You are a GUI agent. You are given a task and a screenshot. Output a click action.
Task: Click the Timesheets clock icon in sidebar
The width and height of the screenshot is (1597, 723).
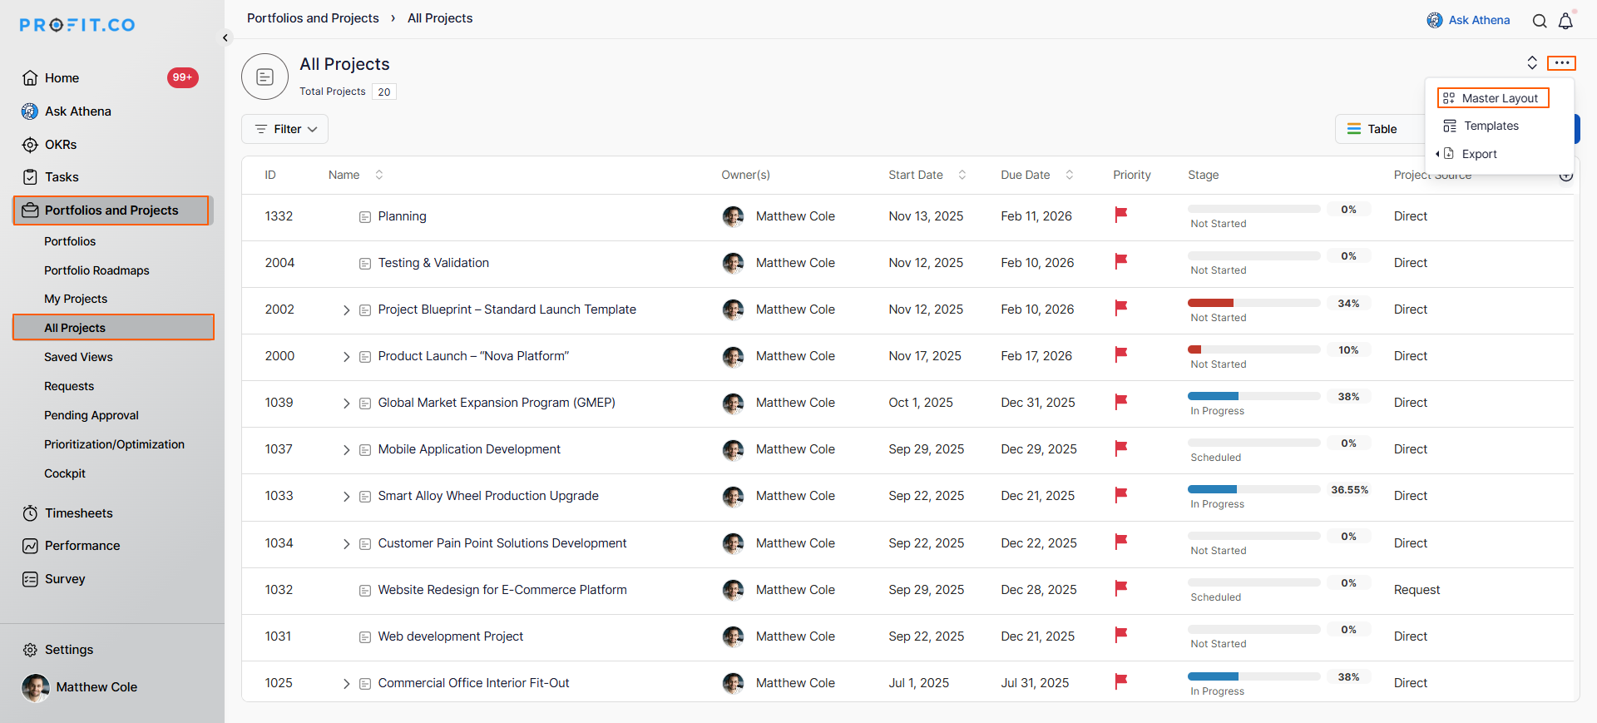(30, 513)
